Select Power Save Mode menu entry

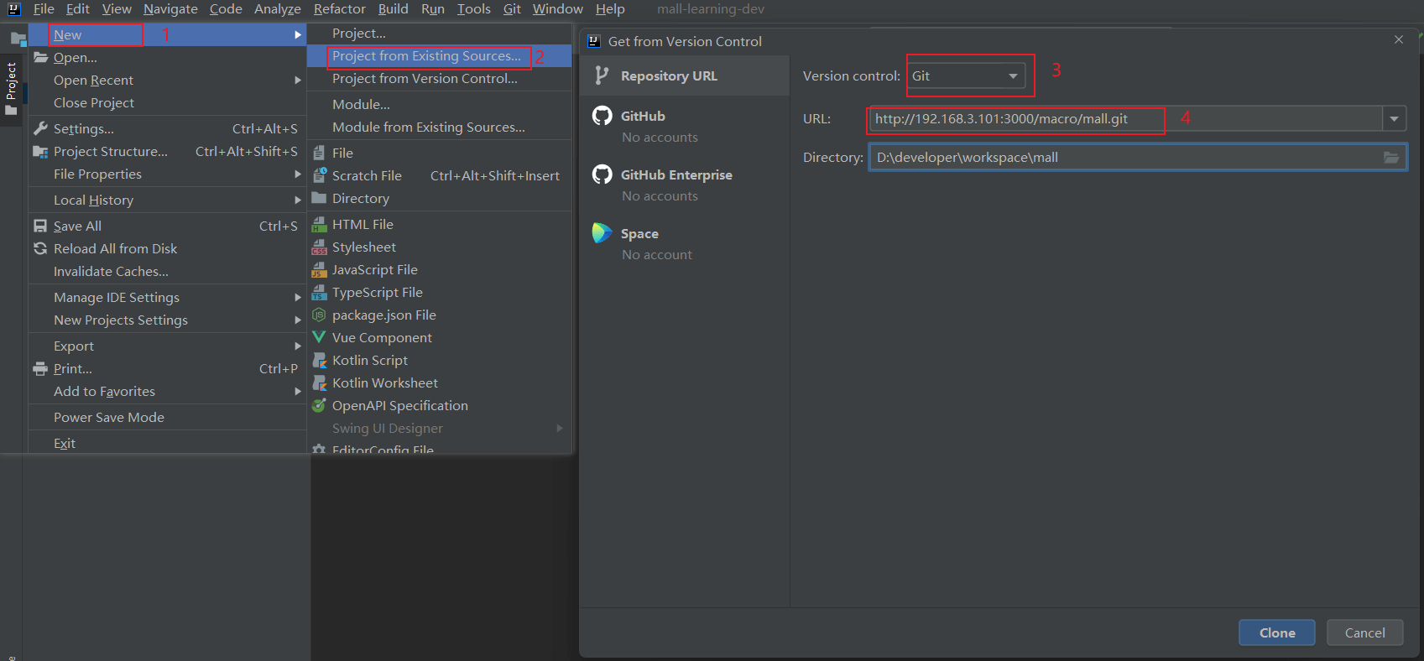[x=109, y=418]
